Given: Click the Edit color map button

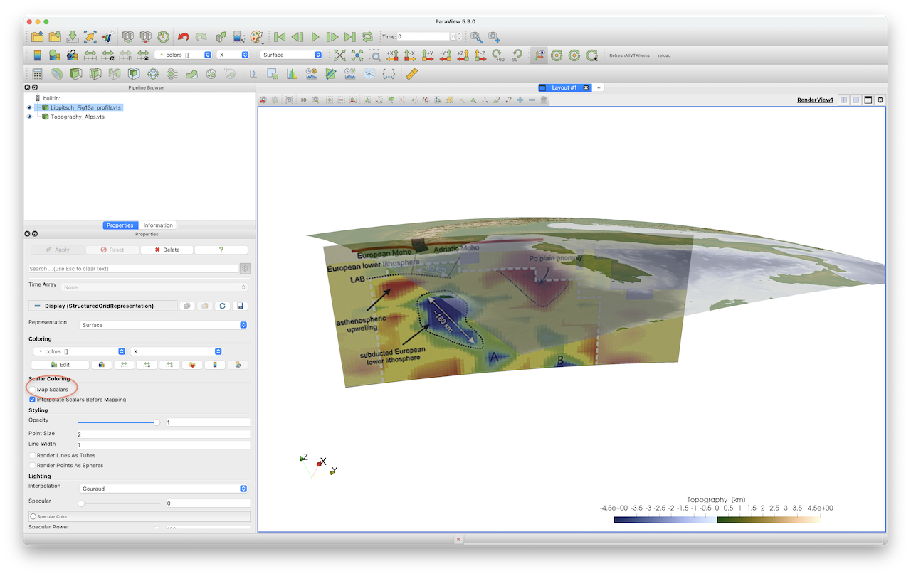Looking at the screenshot, I should [60, 365].
